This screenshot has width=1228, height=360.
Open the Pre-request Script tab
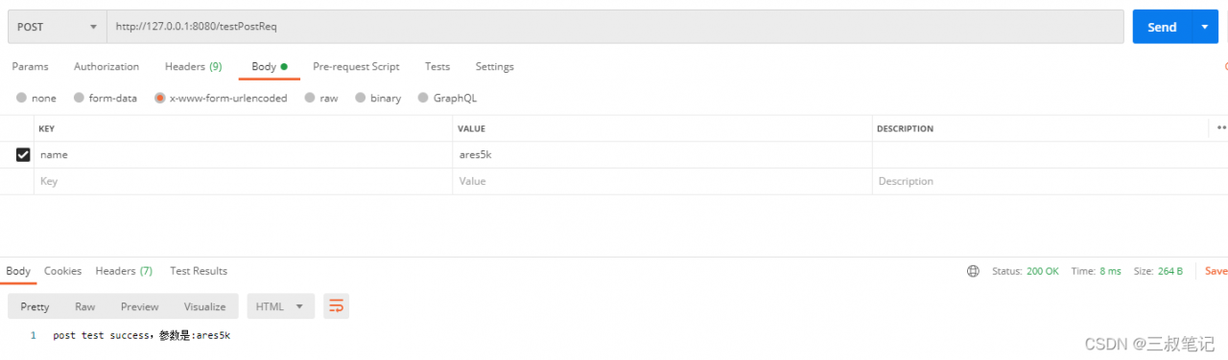point(356,67)
